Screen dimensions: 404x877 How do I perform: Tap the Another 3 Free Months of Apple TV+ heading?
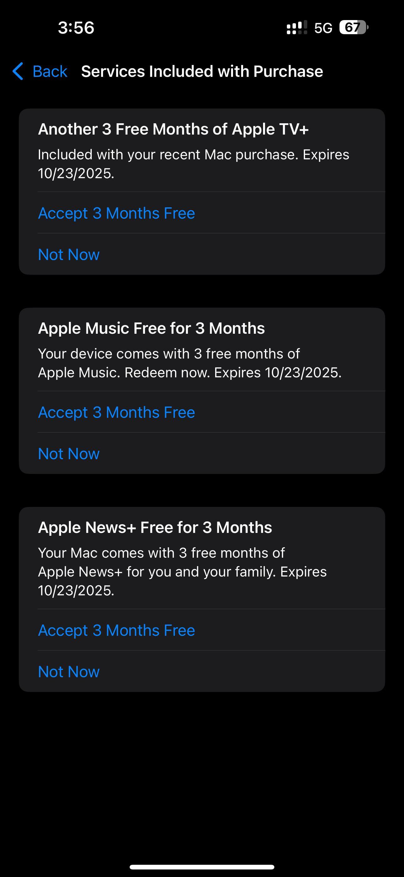(x=173, y=129)
